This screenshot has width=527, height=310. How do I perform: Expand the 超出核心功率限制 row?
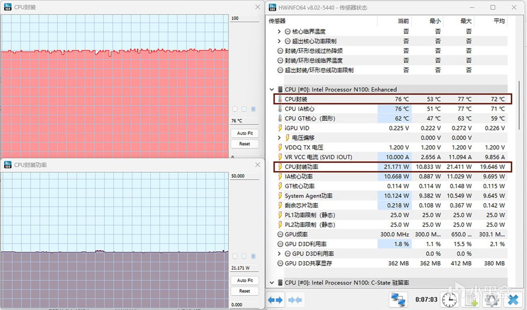(279, 41)
